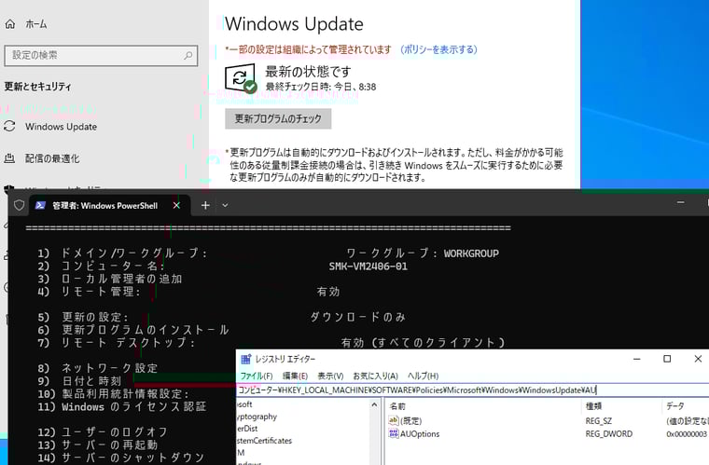
Task: Click the データ column header
Action: pyautogui.click(x=675, y=406)
